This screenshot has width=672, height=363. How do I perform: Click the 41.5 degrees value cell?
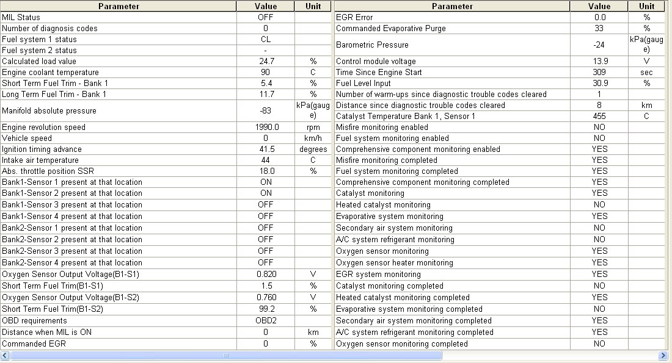[x=266, y=149]
